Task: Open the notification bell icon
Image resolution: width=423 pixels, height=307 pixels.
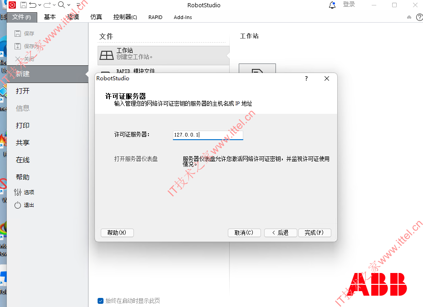Action: tap(332, 5)
